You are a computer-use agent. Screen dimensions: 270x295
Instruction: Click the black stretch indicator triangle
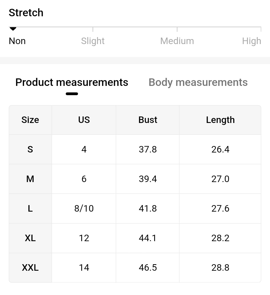tap(13, 29)
